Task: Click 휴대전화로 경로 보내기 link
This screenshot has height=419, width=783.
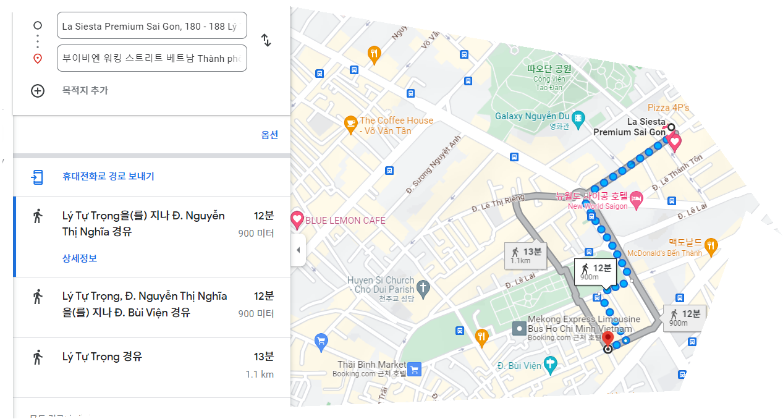Action: [108, 176]
